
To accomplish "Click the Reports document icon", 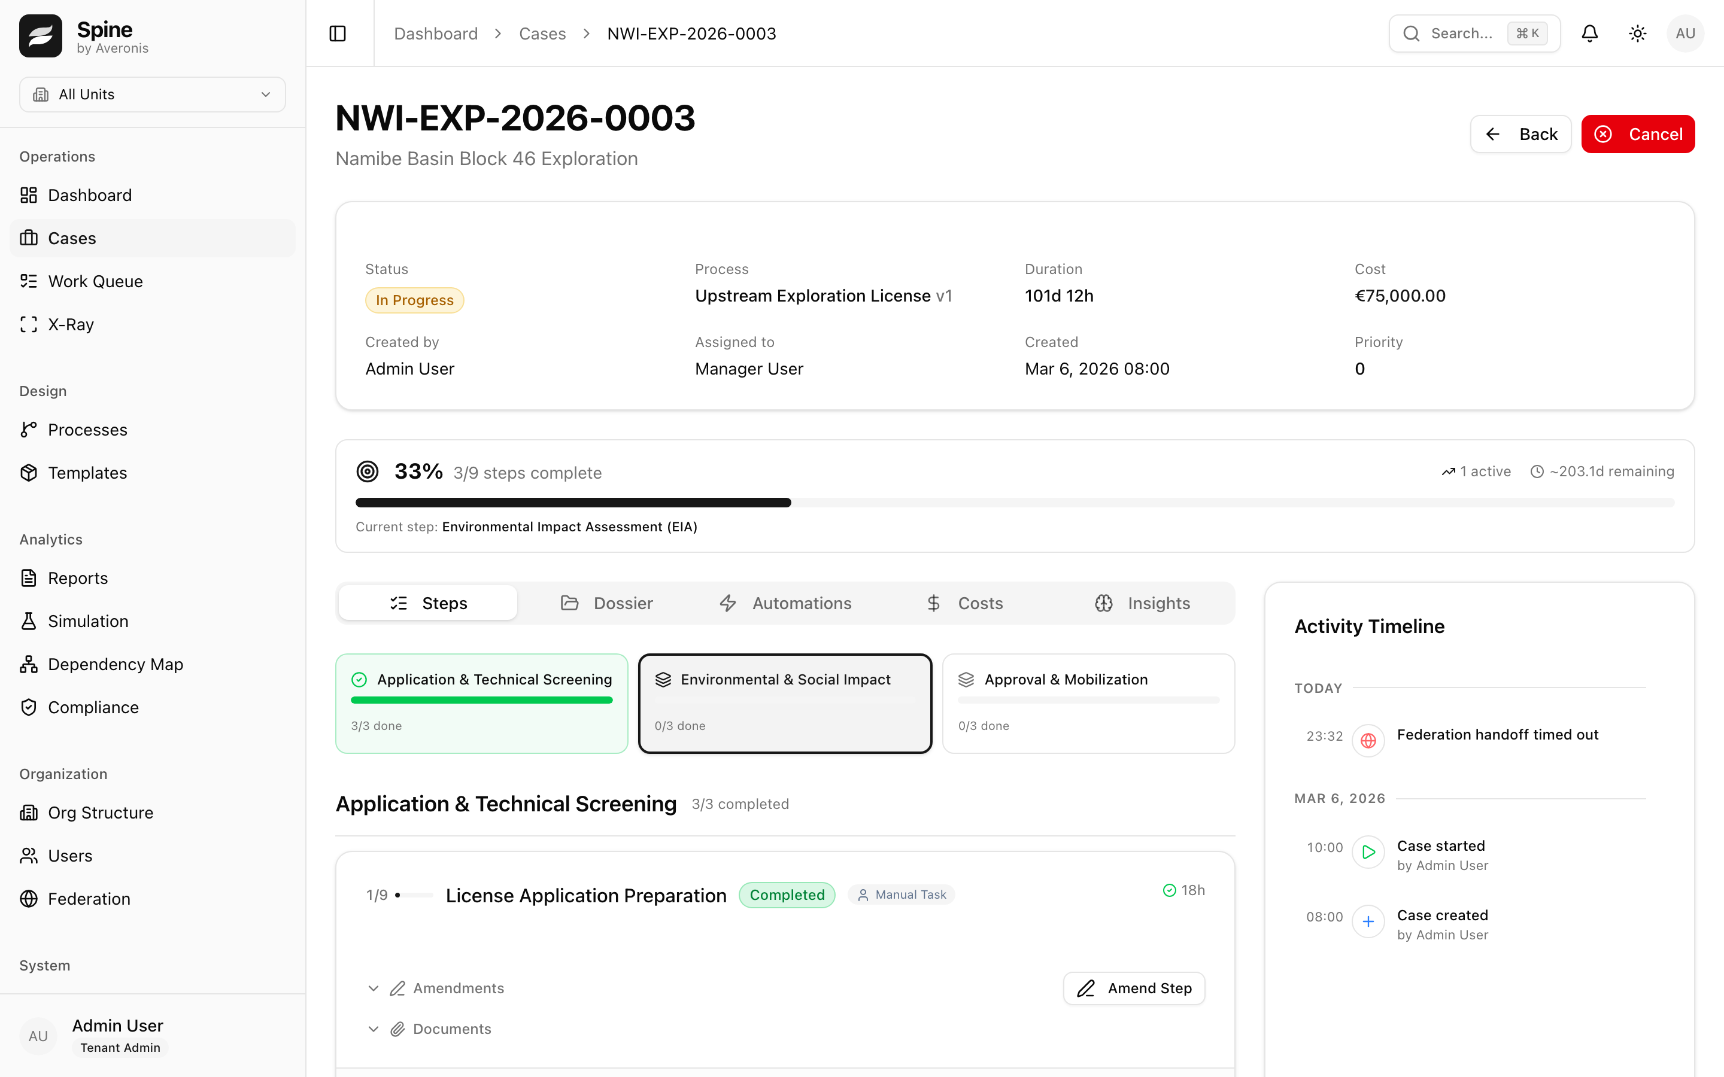I will pos(29,577).
